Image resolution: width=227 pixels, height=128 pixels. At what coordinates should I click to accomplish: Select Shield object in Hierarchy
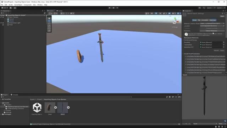click(x=12, y=21)
